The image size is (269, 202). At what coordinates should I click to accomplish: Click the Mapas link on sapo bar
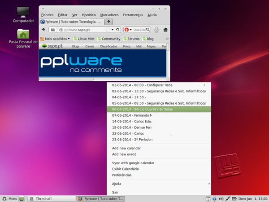pyautogui.click(x=151, y=46)
